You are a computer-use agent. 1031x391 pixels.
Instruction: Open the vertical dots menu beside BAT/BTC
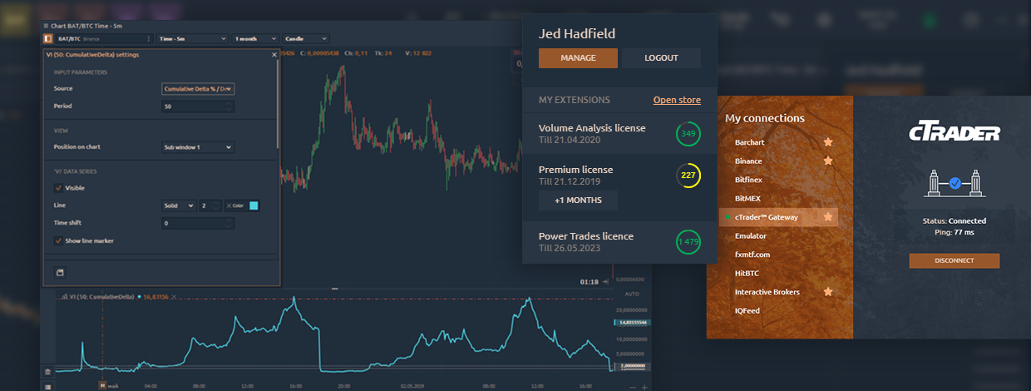coord(148,38)
